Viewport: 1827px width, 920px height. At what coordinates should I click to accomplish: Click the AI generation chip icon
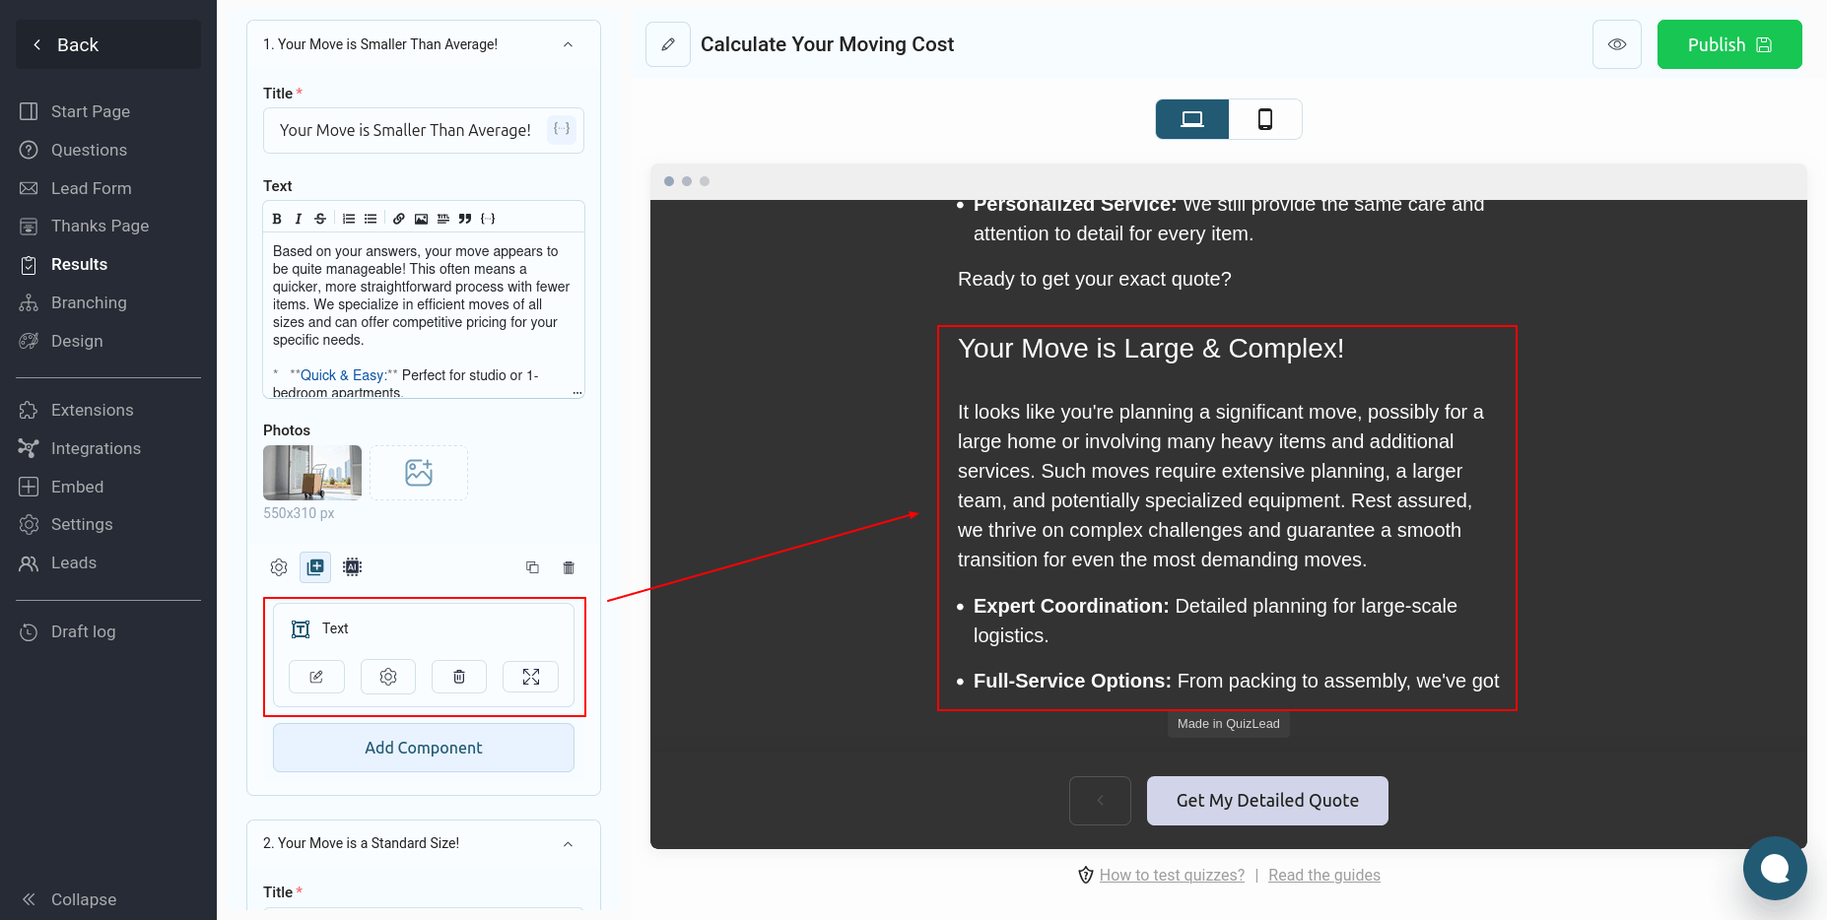point(352,566)
